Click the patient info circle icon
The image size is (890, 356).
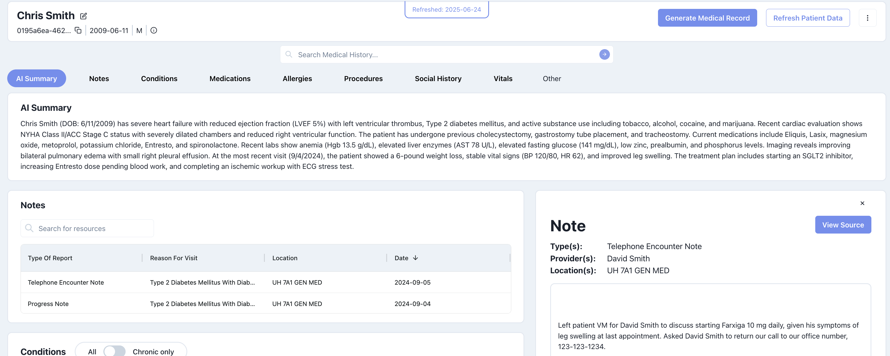pyautogui.click(x=154, y=30)
